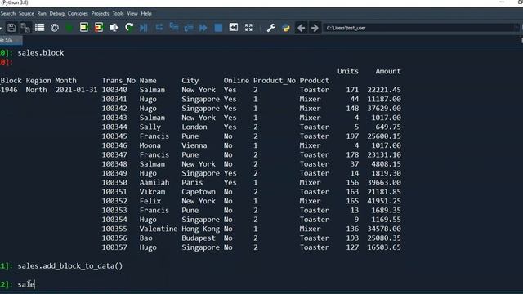This screenshot has width=523, height=294.
Task: Click the city 'Capetown'
Action: tap(199, 192)
